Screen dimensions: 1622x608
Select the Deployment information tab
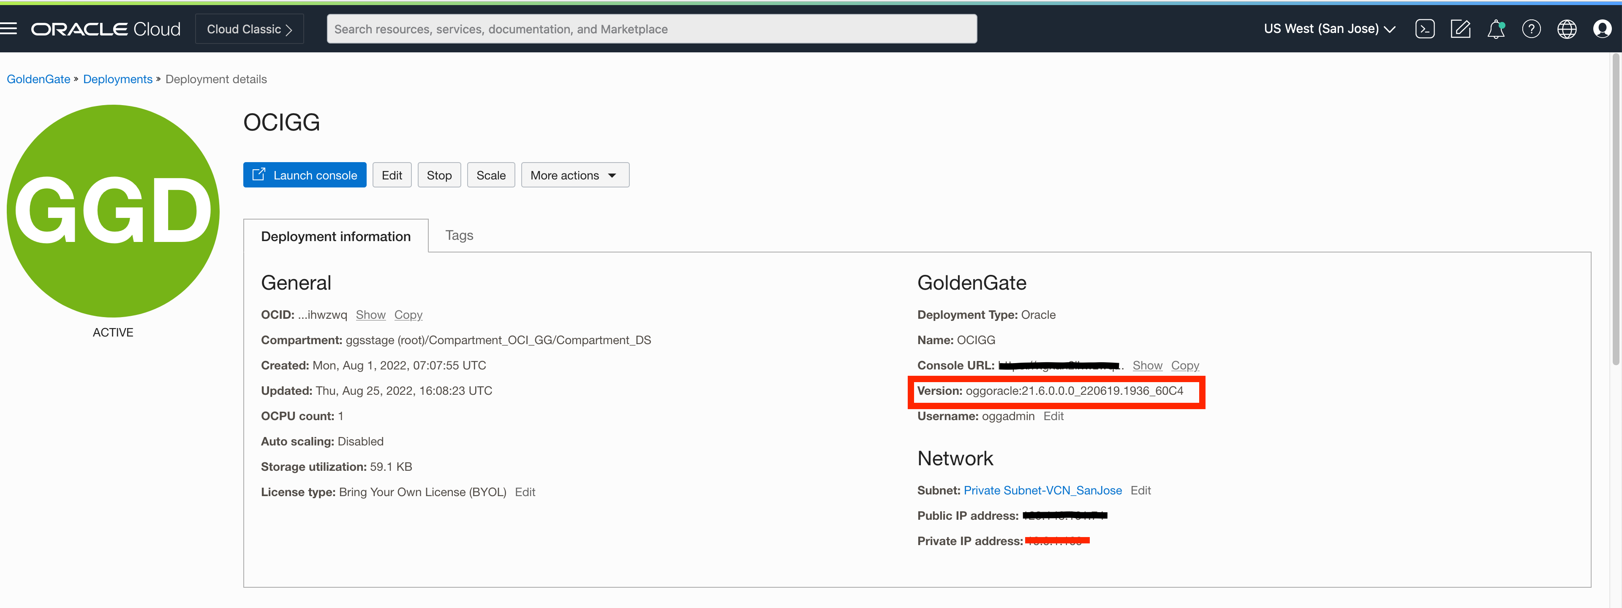(336, 236)
